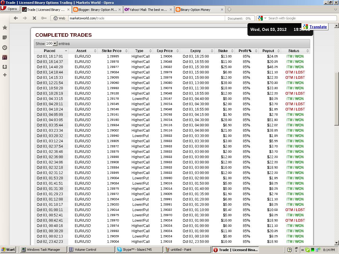
Task: Click the forward navigation arrow
Action: (x=25, y=18)
